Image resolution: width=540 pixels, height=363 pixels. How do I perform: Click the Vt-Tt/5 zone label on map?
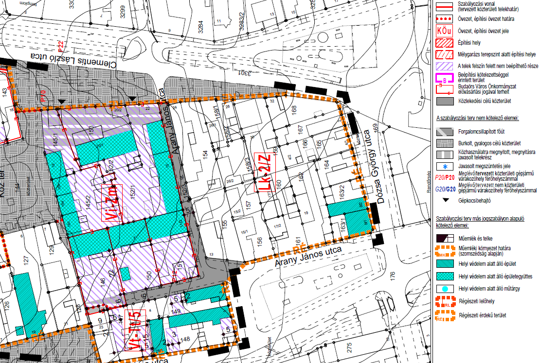point(135,330)
